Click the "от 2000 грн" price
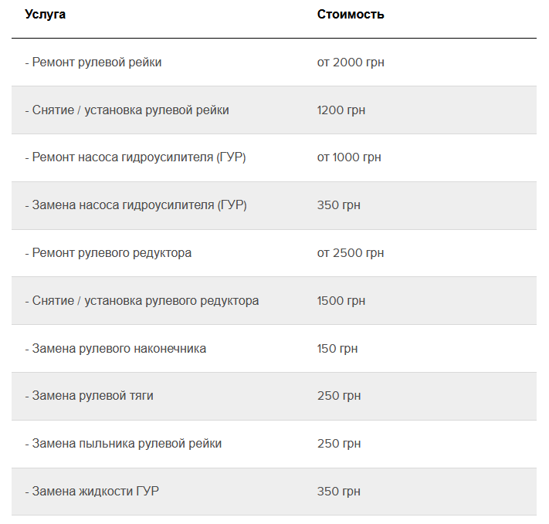 coord(351,63)
